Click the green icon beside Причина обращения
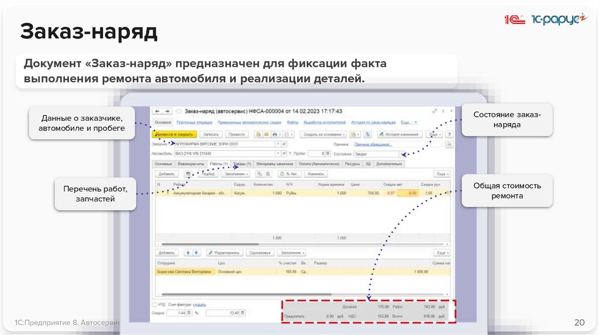 tap(449, 144)
